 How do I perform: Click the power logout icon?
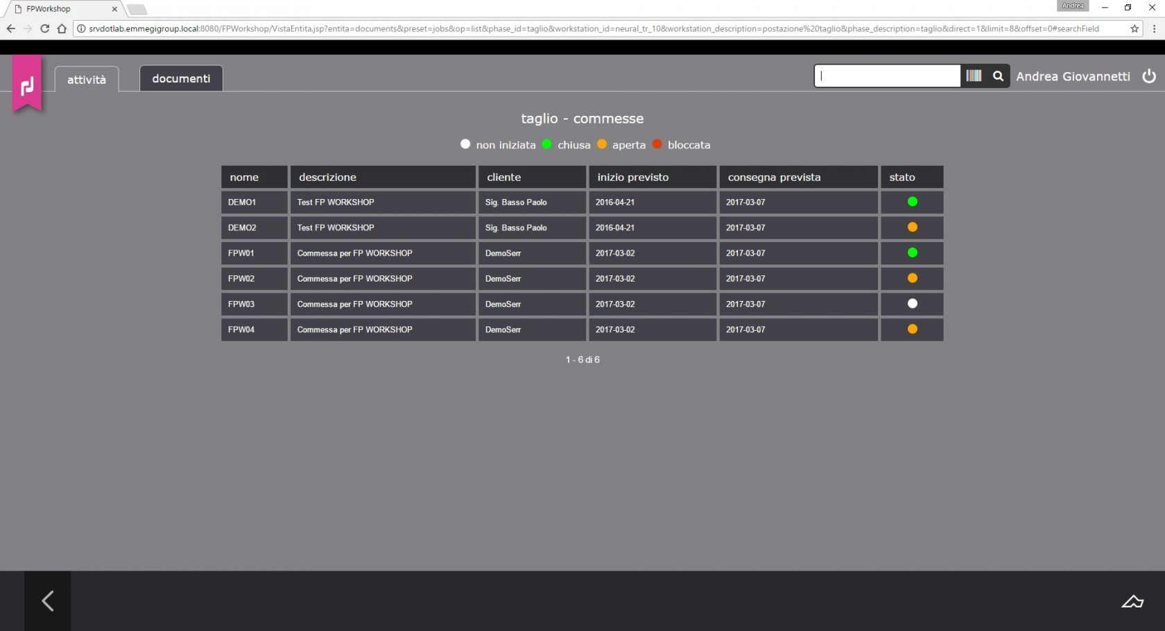pyautogui.click(x=1149, y=76)
